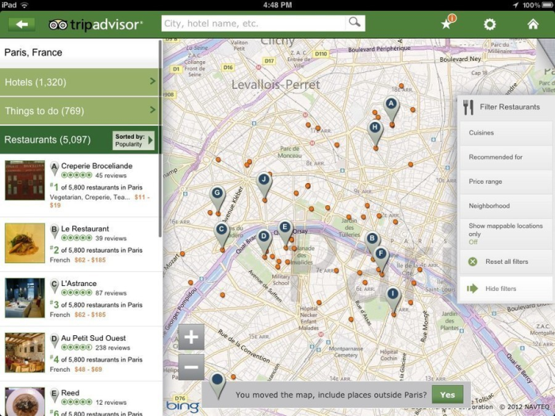Click Le Restaurant thumbnail photo
Screen dimensions: 555x416
click(x=25, y=243)
